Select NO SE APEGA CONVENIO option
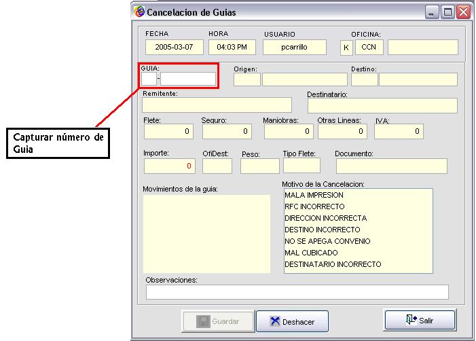 pyautogui.click(x=327, y=241)
